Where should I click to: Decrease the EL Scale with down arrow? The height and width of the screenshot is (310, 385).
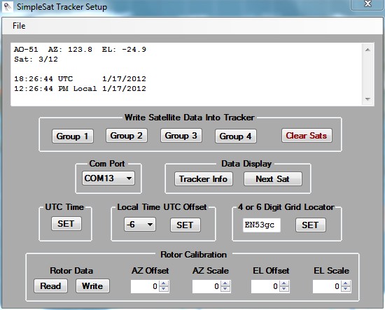[346, 289]
